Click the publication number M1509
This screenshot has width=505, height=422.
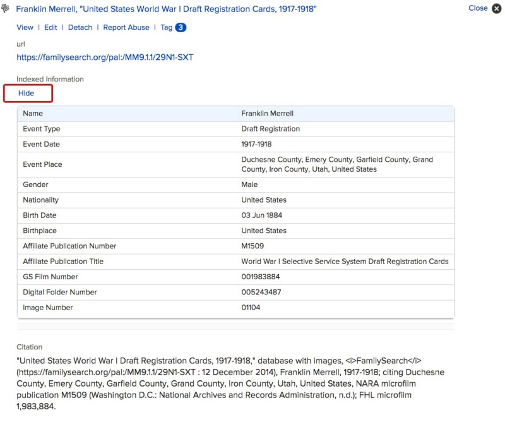coord(252,246)
